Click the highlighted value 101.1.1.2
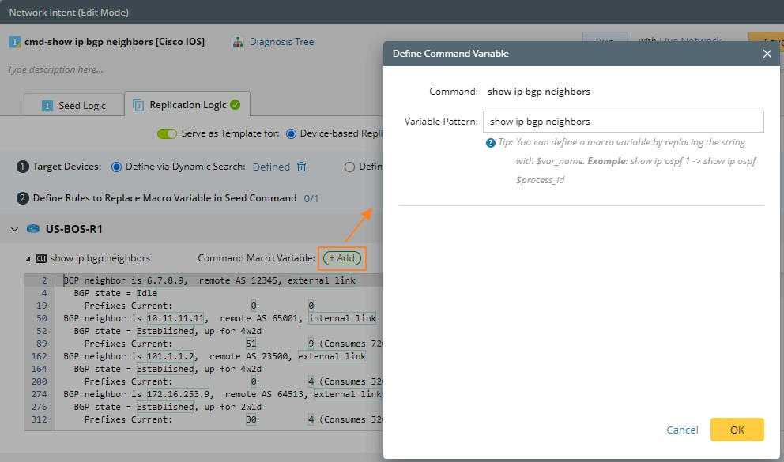 click(x=170, y=357)
